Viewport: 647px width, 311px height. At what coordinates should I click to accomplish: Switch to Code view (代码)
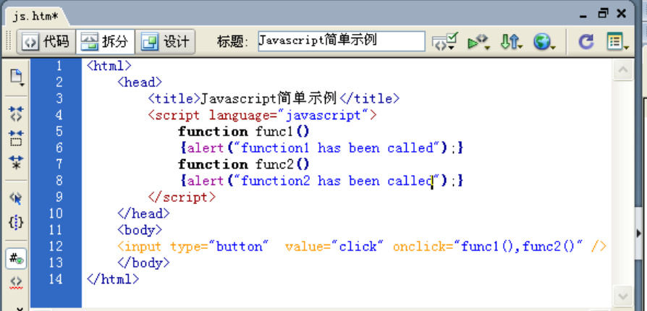click(x=46, y=42)
